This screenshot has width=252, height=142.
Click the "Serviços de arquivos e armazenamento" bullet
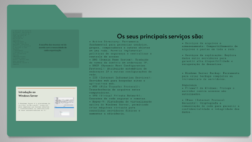tap(210, 46)
